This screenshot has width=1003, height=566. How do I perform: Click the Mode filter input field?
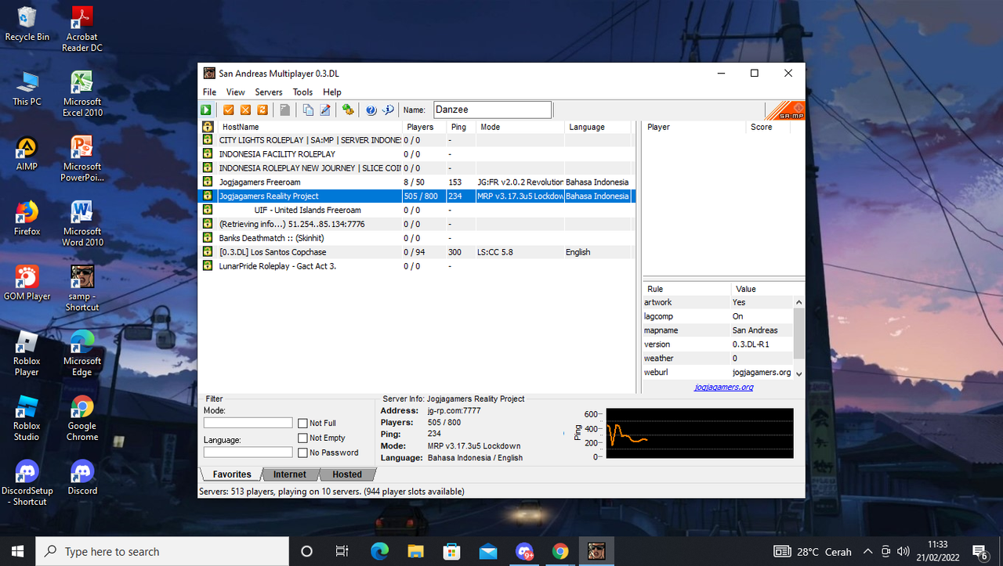click(248, 423)
